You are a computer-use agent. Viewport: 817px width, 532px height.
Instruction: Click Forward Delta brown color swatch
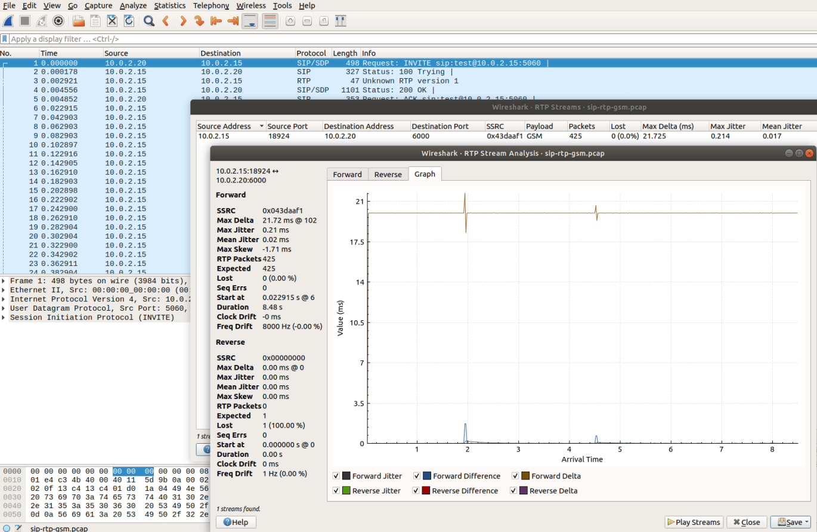coord(525,476)
